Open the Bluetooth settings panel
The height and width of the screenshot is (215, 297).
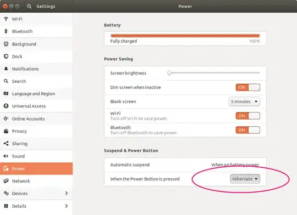(x=36, y=31)
